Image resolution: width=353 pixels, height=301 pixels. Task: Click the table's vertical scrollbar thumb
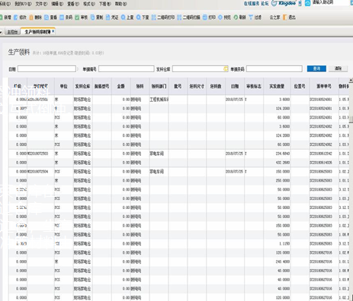coord(351,120)
